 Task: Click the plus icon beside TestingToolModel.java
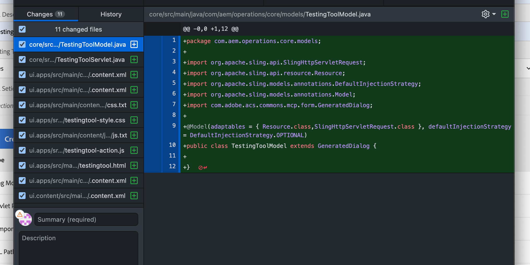134,44
